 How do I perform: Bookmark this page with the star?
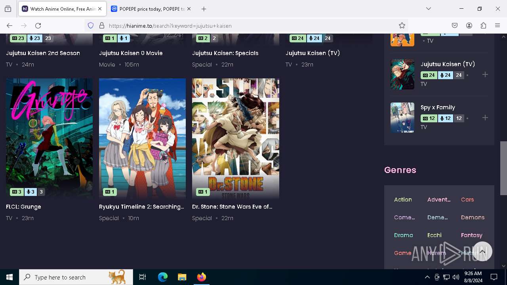tap(402, 26)
